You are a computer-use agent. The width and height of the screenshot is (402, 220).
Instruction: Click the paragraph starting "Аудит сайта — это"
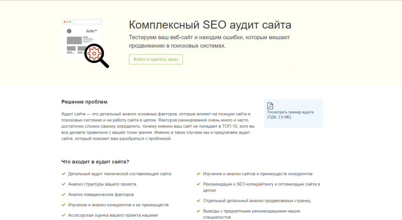(x=158, y=126)
